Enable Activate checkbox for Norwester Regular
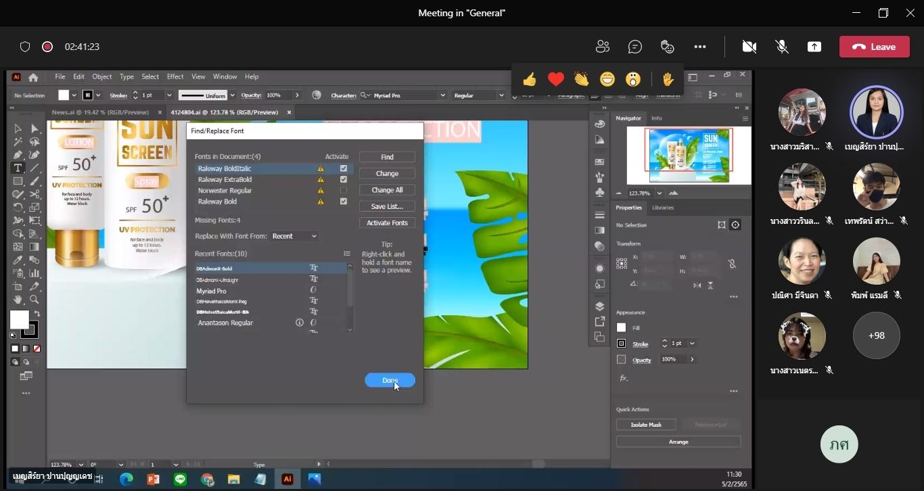The image size is (924, 491). [344, 190]
